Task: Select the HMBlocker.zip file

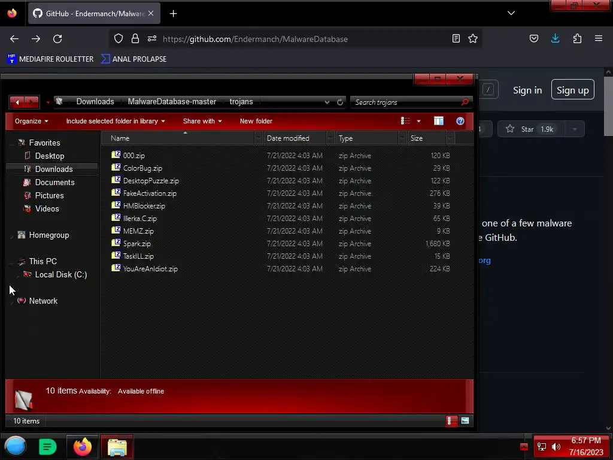Action: point(144,206)
